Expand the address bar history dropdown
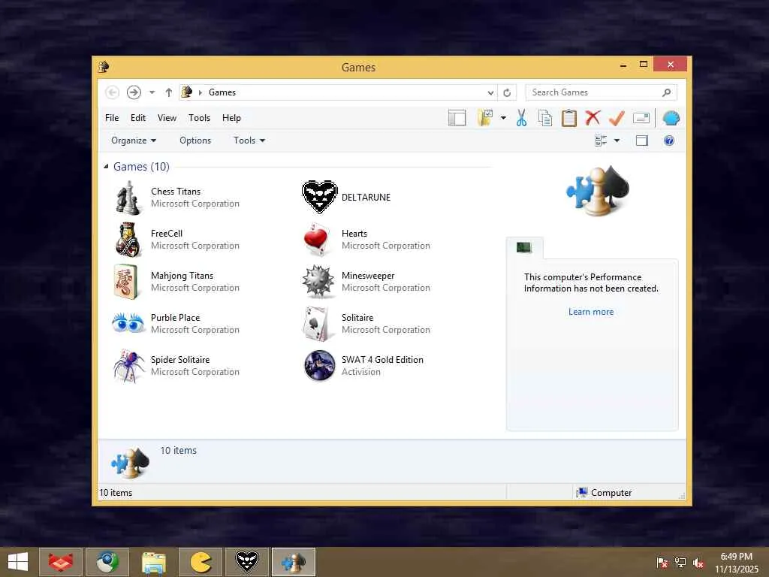The image size is (769, 577). pyautogui.click(x=490, y=92)
